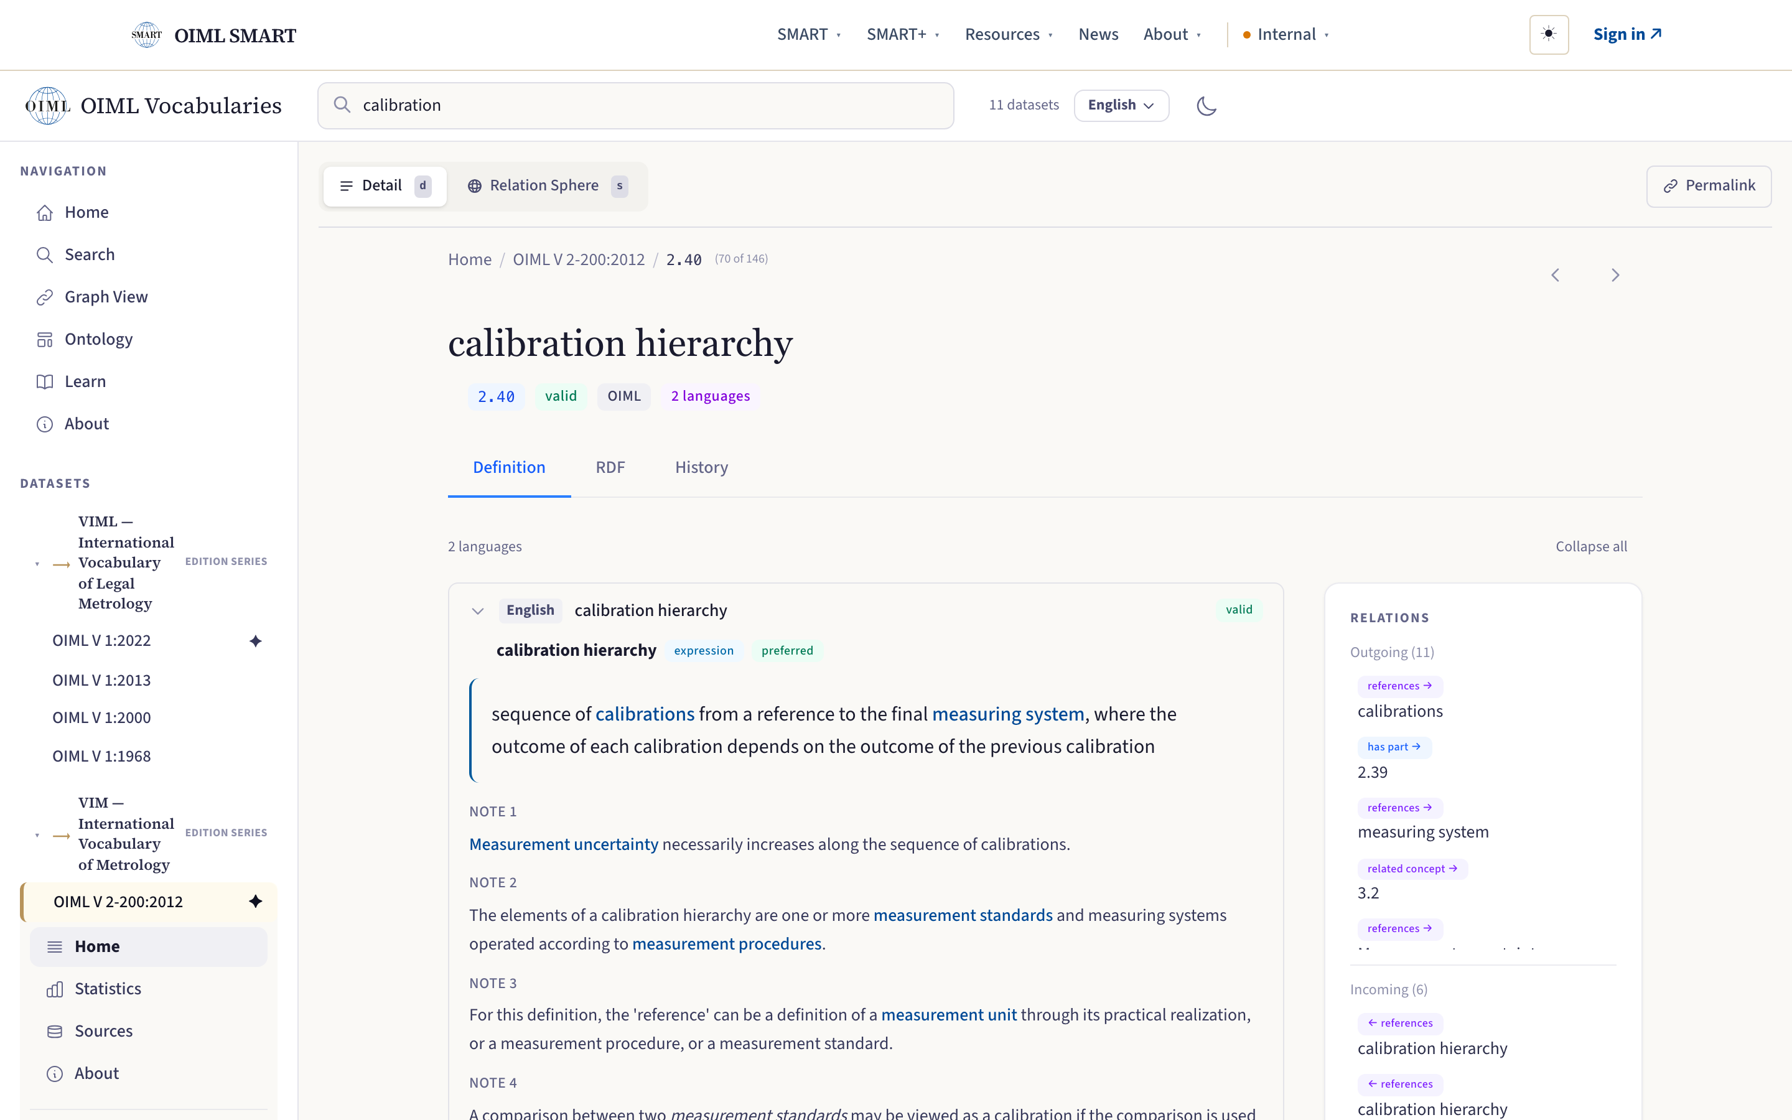1792x1120 pixels.
Task: Switch to Relation Sphere view
Action: [x=547, y=186]
